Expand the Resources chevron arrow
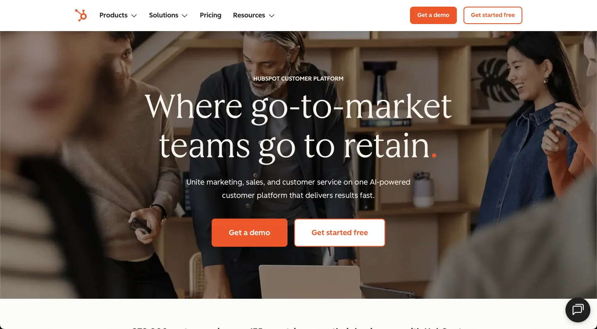The width and height of the screenshot is (597, 329). (272, 16)
